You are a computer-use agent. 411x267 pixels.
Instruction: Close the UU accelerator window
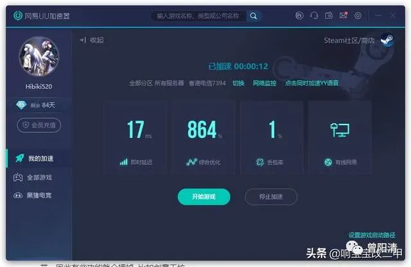click(393, 15)
